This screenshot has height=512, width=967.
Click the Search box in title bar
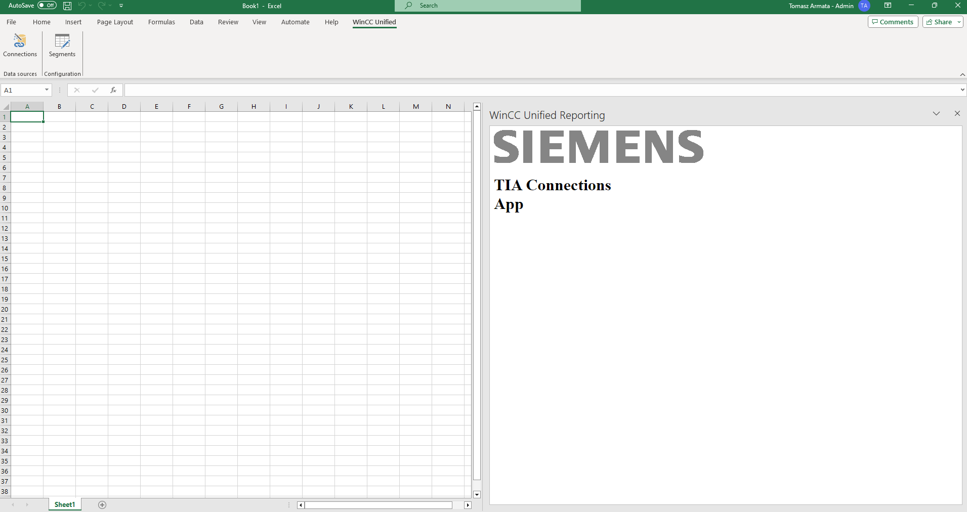click(488, 6)
